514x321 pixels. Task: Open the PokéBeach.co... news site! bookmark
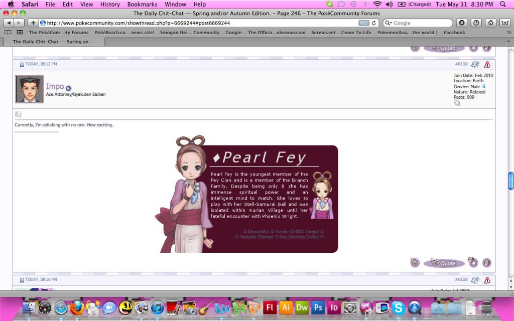pyautogui.click(x=124, y=33)
